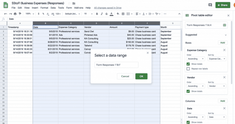Open the Google Sheets home icon

(x=6, y=5)
